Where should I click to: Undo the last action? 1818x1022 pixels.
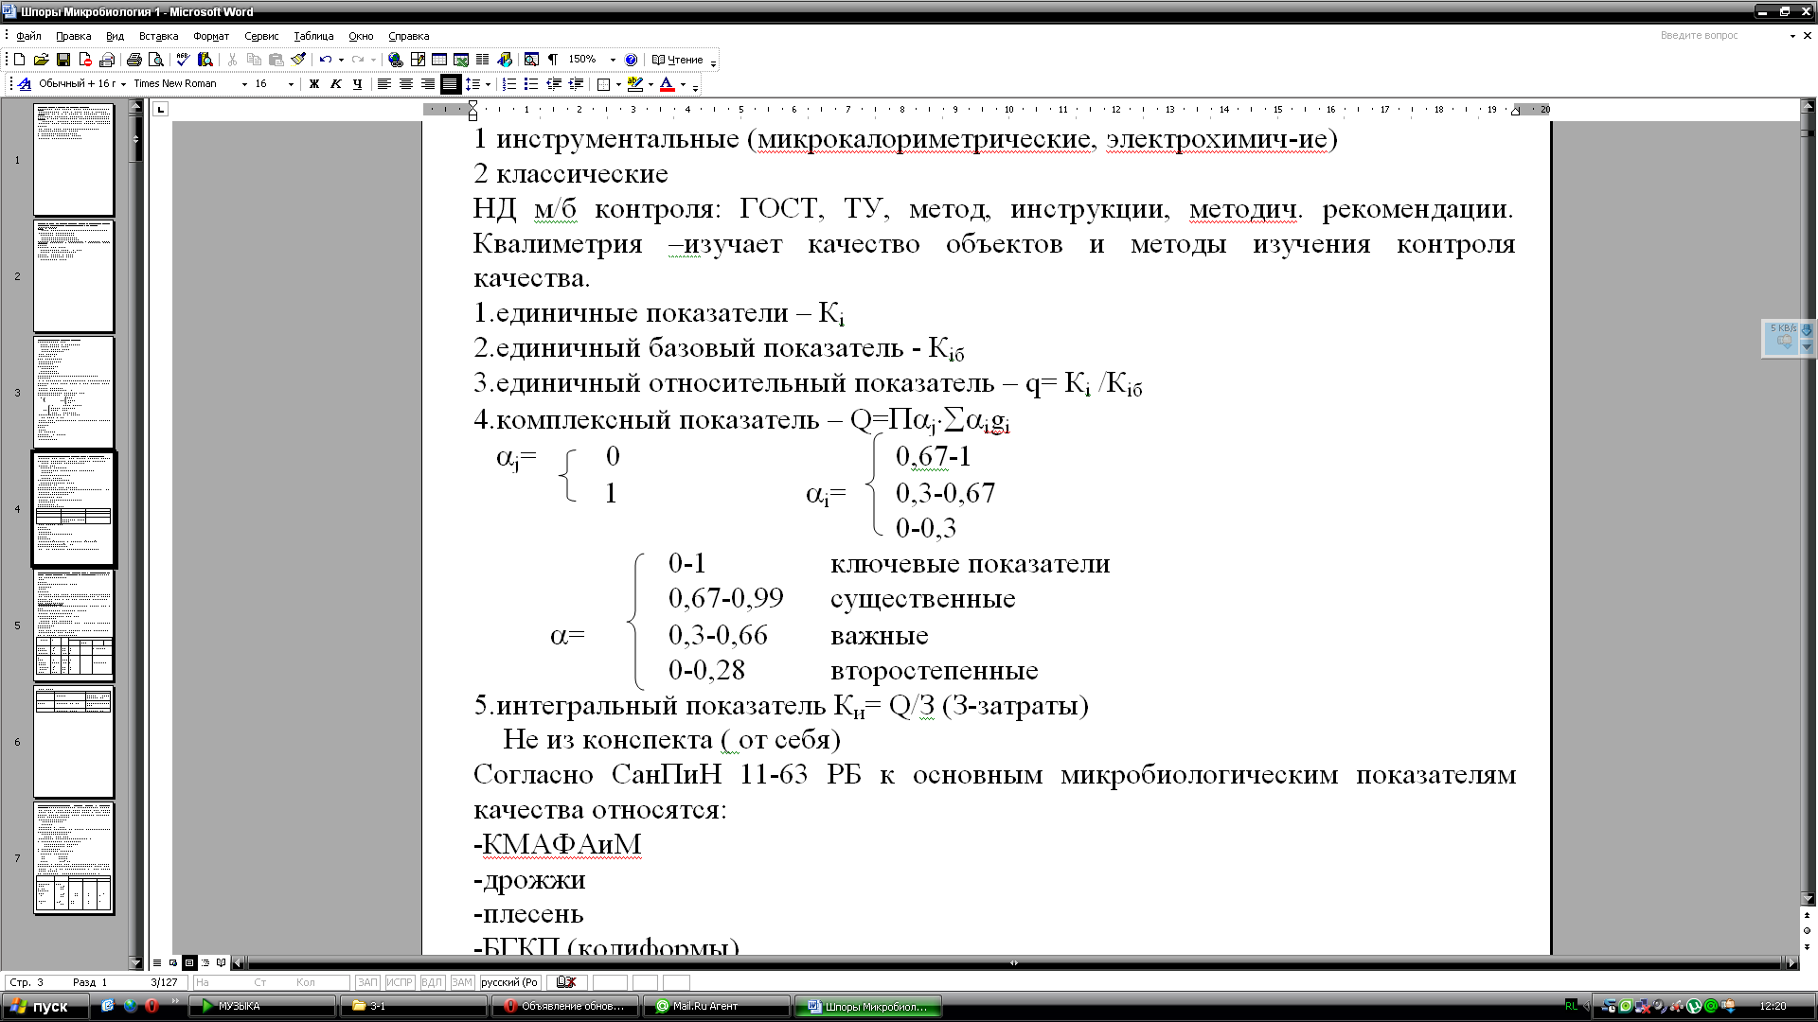[x=326, y=60]
